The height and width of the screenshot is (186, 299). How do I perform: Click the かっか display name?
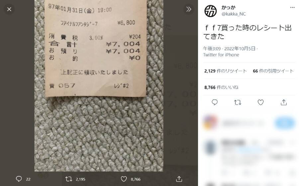coord(229,7)
